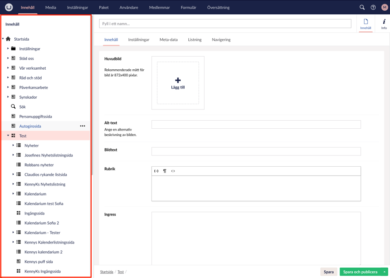
Task: Select the Autogirosida page in tree
Action: (30, 126)
